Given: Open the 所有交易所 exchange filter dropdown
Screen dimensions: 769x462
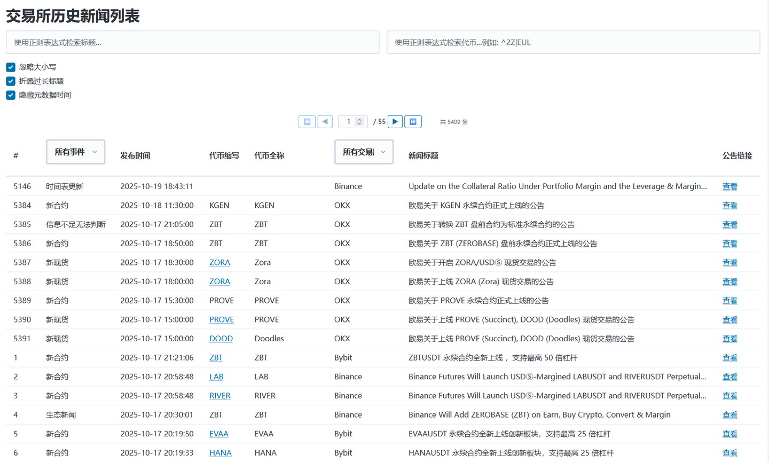Looking at the screenshot, I should [364, 152].
